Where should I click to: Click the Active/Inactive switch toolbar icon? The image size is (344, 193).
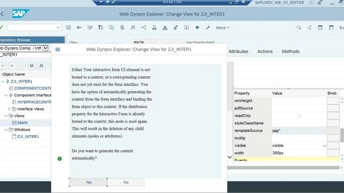(x=101, y=27)
